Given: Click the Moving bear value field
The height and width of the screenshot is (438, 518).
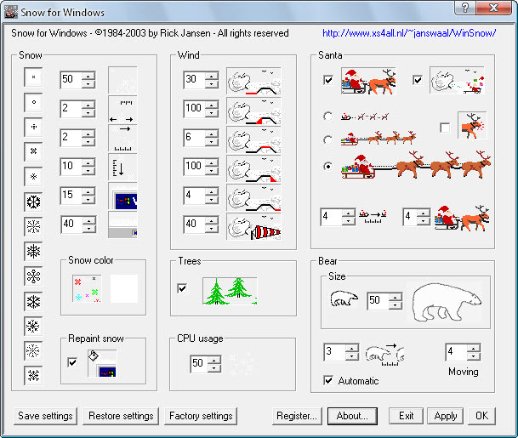Looking at the screenshot, I should (456, 352).
